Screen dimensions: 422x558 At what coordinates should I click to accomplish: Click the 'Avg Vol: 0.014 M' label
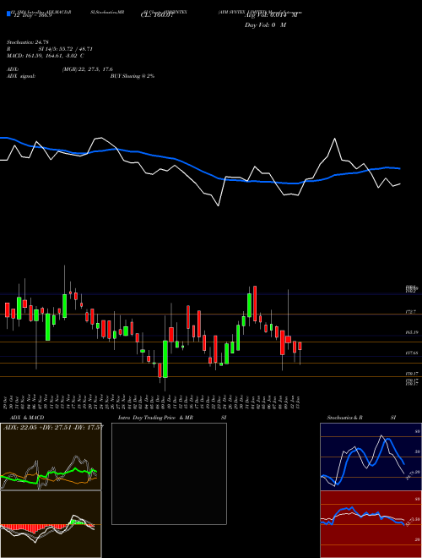click(271, 16)
